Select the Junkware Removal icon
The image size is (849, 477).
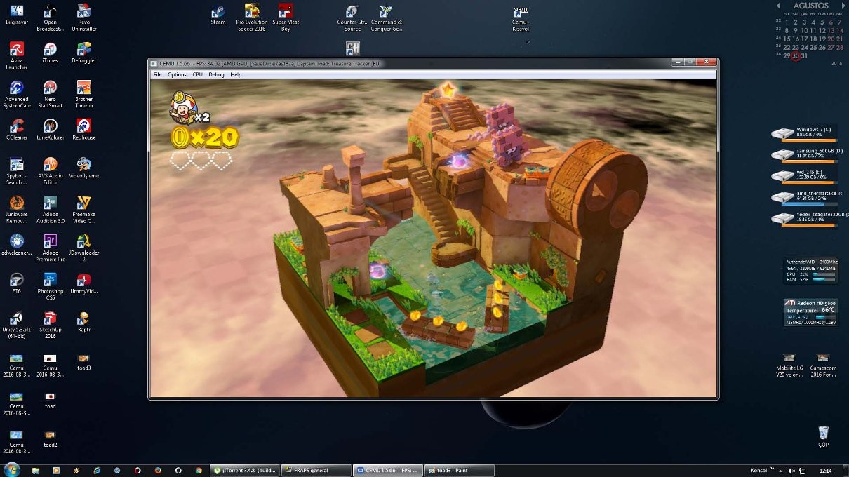pyautogui.click(x=17, y=210)
